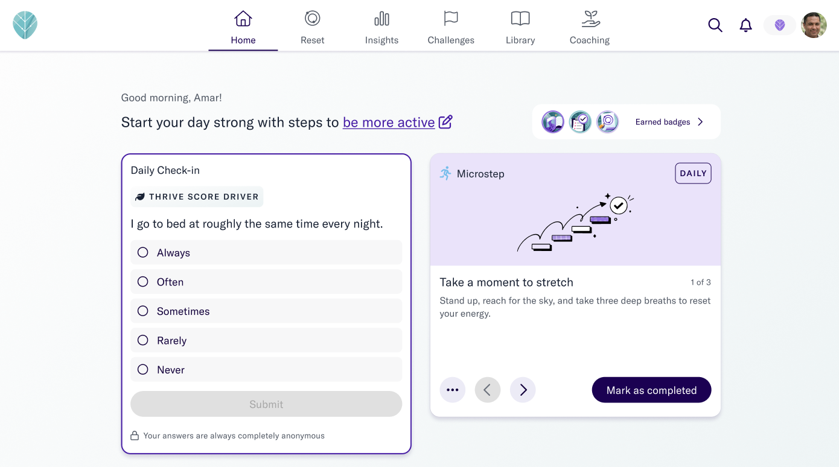Open Microstep more options ellipsis
Viewport: 839px width, 467px height.
click(x=453, y=390)
